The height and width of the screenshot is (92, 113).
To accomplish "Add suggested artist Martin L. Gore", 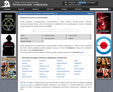I will pyautogui.click(x=44, y=66).
